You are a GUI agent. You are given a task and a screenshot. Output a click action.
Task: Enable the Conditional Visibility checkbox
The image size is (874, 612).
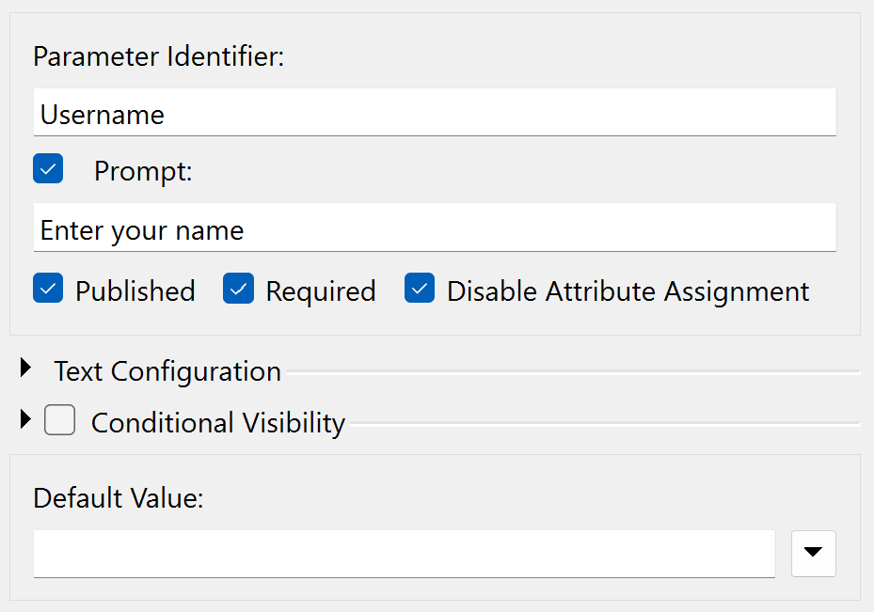59,420
